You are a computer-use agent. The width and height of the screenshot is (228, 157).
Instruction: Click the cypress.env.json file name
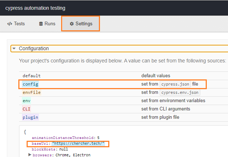coord(180,92)
